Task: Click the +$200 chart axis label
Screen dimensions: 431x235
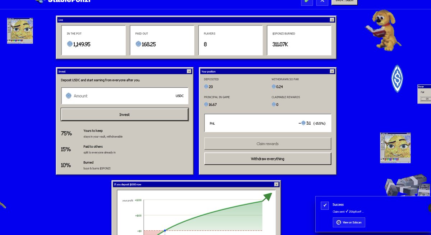Action: [x=138, y=200]
